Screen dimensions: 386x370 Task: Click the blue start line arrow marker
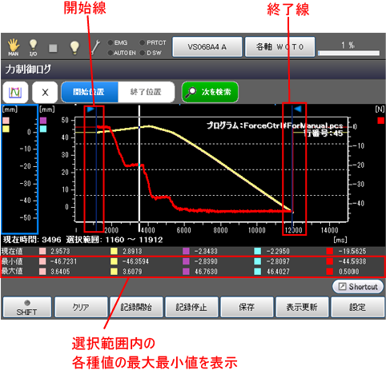coord(90,109)
